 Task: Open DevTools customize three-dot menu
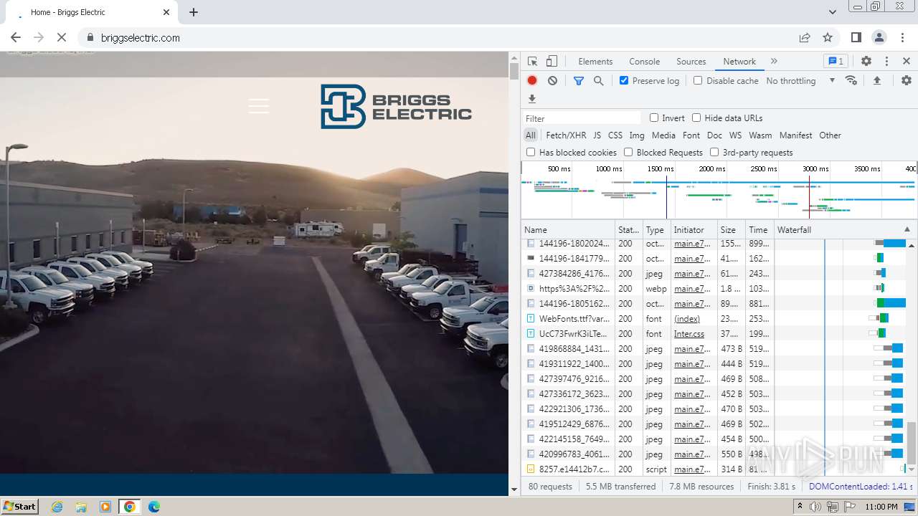point(886,62)
